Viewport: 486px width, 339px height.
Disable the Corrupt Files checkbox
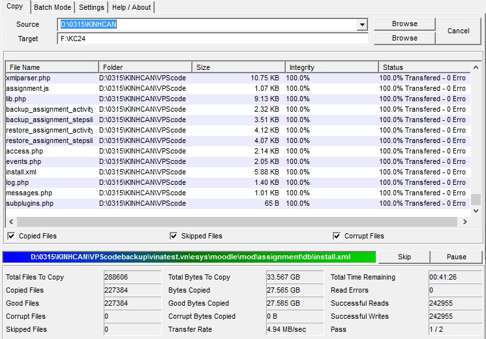click(x=337, y=236)
